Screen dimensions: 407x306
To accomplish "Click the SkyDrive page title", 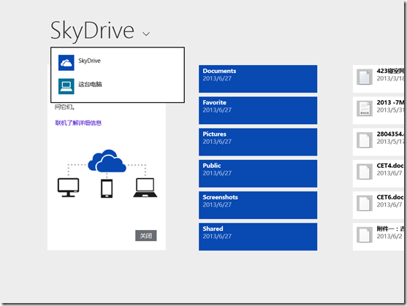I will click(92, 31).
